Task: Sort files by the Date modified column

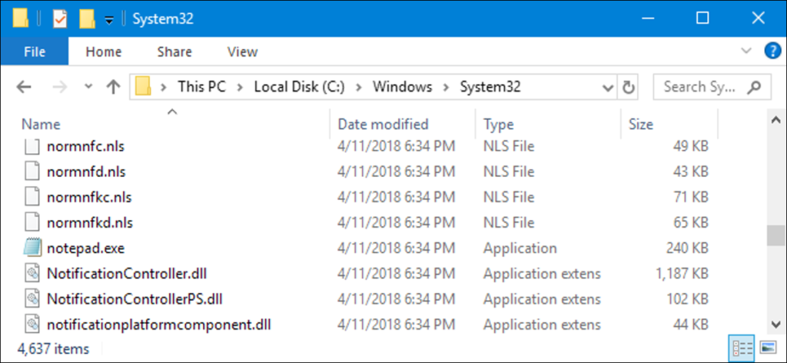Action: (x=383, y=124)
